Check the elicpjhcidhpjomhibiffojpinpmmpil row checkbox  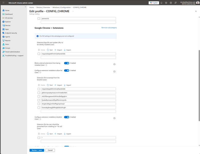(39, 104)
